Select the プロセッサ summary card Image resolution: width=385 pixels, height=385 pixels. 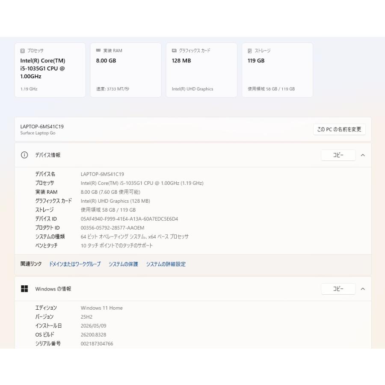click(50, 70)
